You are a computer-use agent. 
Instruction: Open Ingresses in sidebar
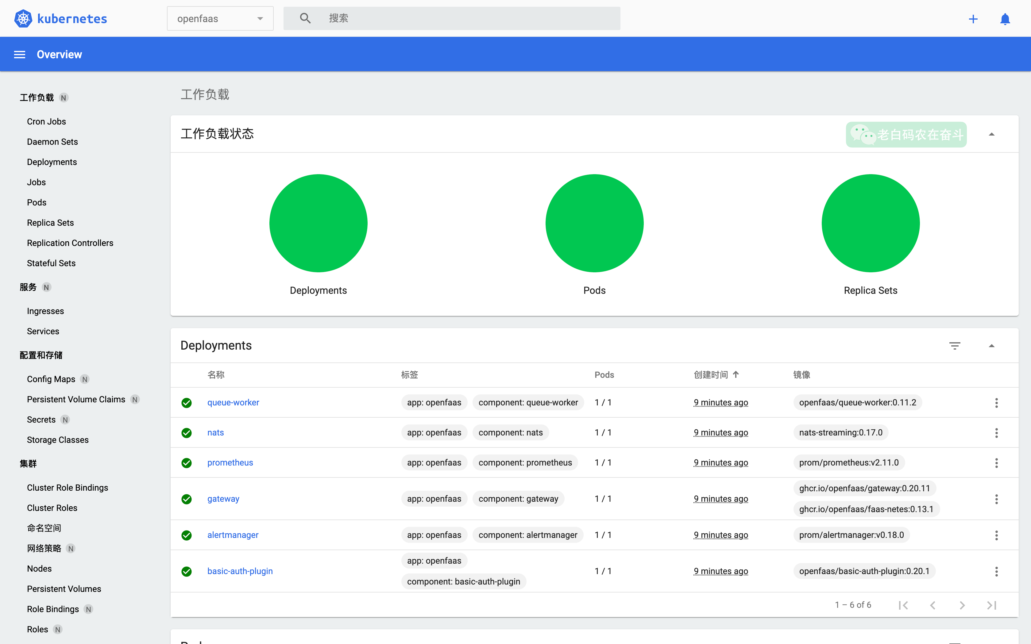tap(45, 311)
